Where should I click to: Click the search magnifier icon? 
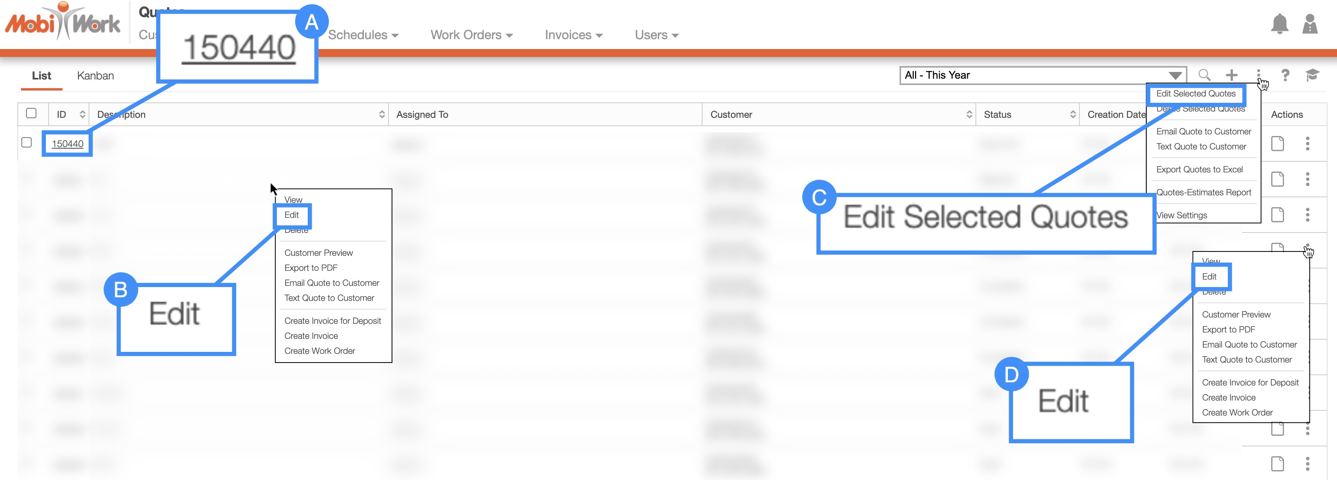point(1204,75)
